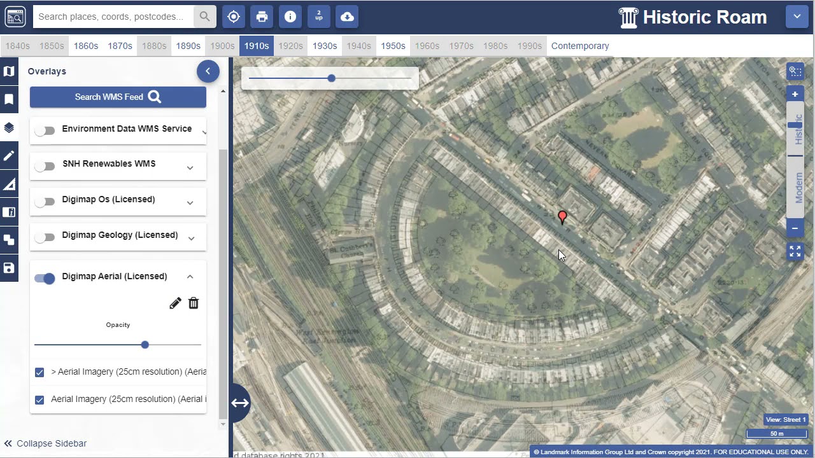Expand Digimap Geology (Licensed) section
The width and height of the screenshot is (815, 458).
pyautogui.click(x=190, y=239)
